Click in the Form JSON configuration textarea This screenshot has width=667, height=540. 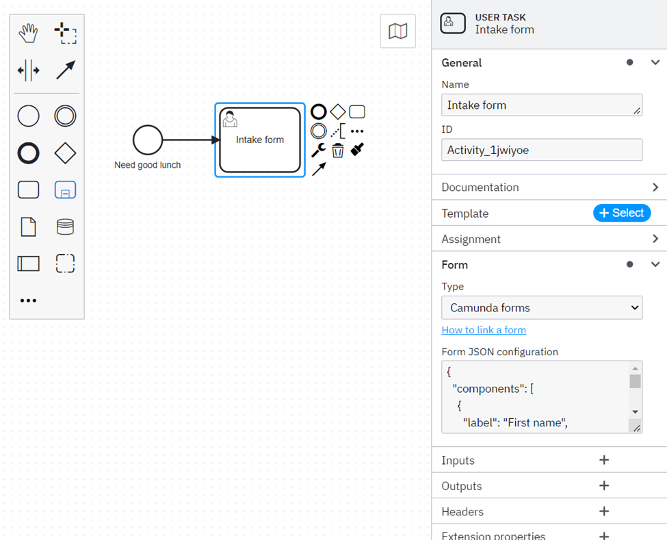coord(535,397)
